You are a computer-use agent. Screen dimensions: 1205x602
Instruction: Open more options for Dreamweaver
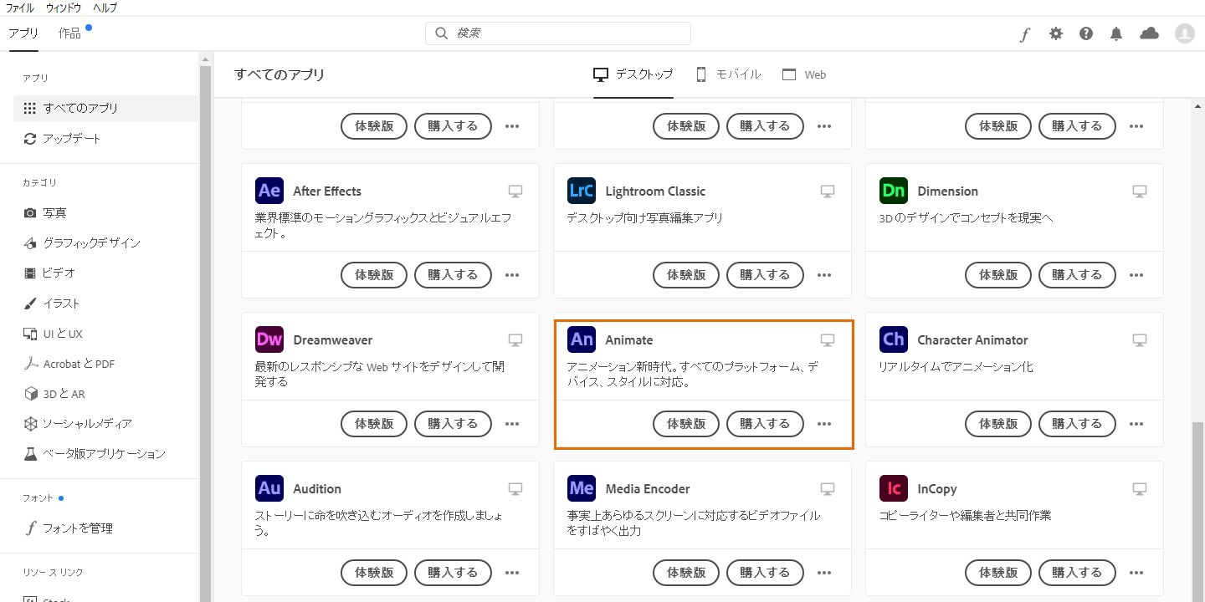point(512,424)
